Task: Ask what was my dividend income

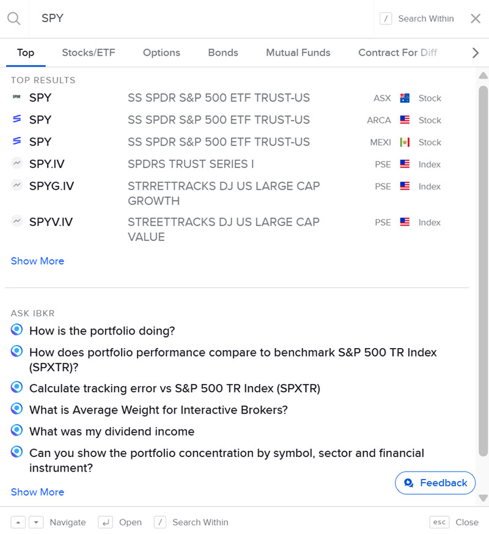Action: point(112,431)
